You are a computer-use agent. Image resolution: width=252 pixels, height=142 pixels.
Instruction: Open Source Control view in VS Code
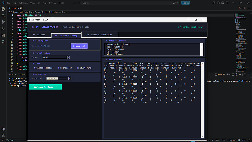3,22
